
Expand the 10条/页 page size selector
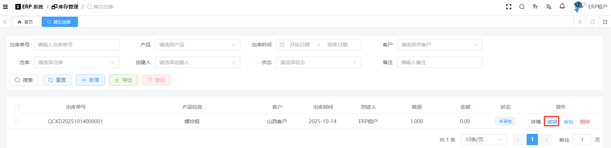click(483, 140)
